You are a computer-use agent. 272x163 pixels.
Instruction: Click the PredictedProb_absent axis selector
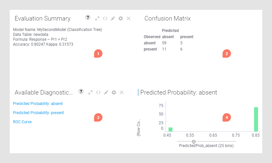[206, 146]
